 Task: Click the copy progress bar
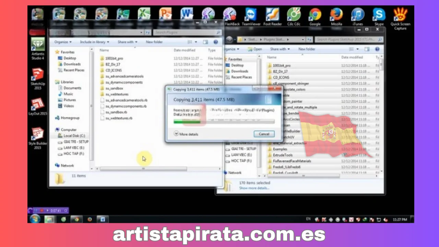224,121
